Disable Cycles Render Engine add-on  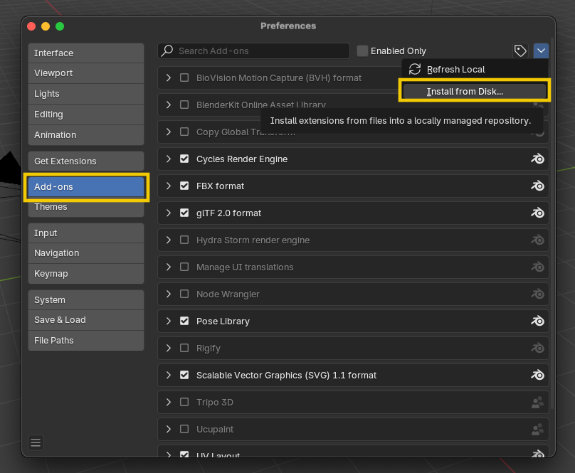[x=184, y=159]
